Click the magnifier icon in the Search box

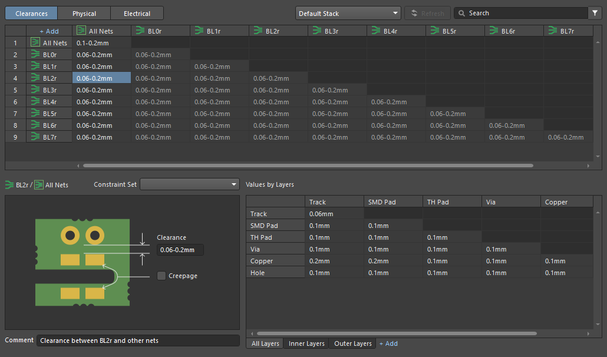[x=461, y=13]
